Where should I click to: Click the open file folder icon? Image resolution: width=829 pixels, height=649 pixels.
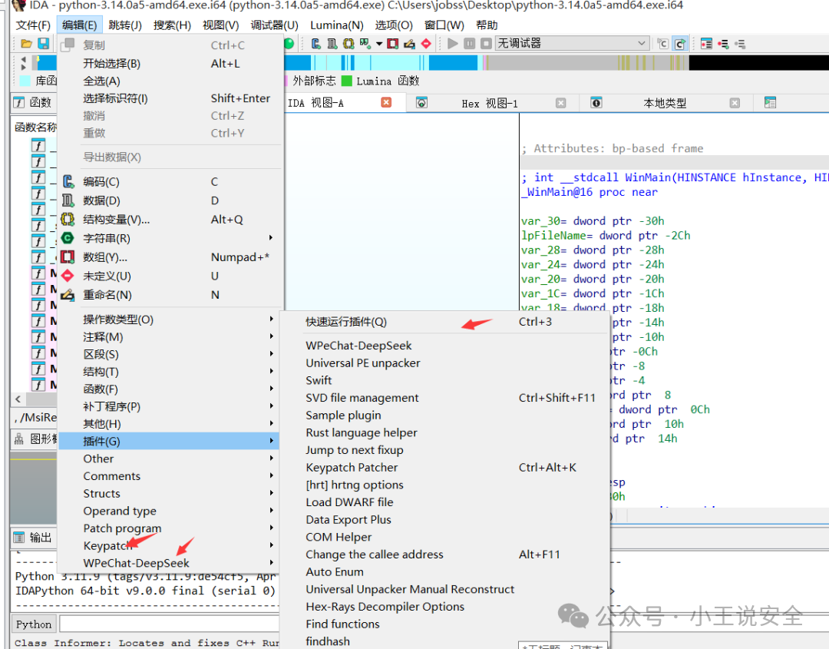(26, 43)
